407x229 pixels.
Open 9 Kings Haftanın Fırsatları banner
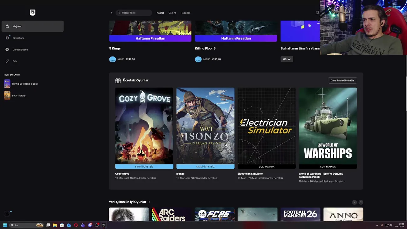[x=150, y=31]
